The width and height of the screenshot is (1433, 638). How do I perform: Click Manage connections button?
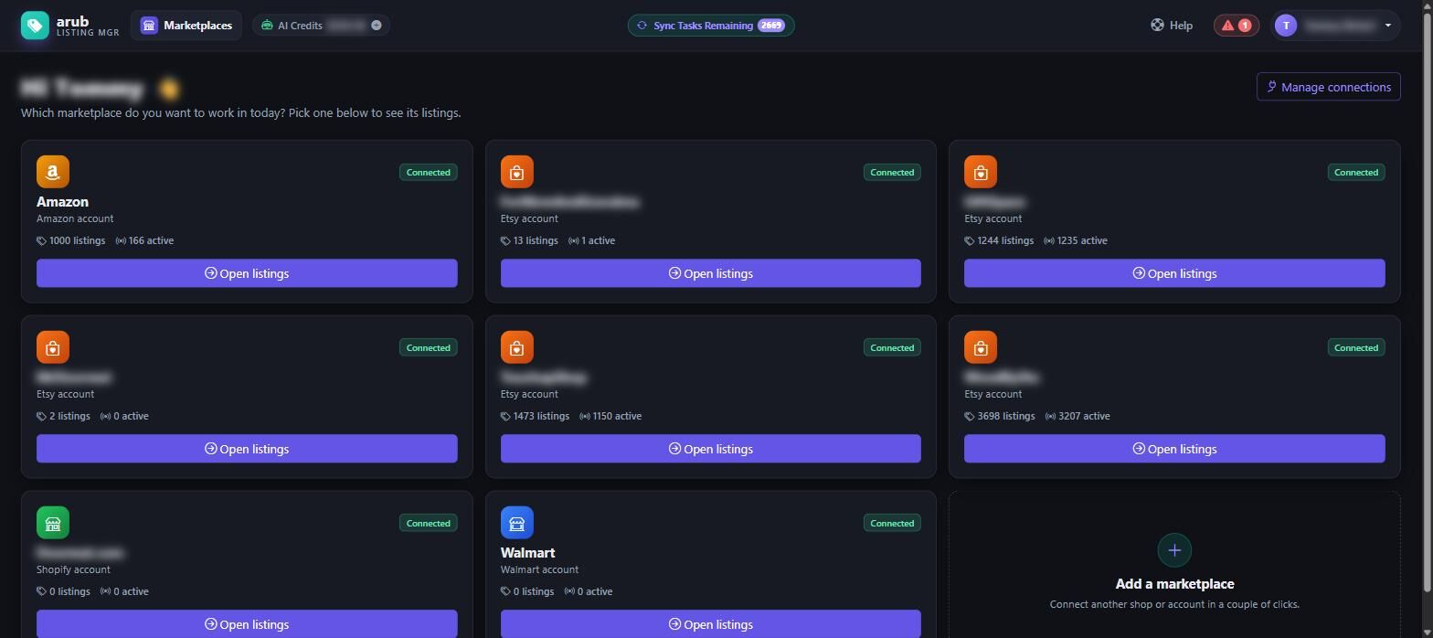(x=1329, y=87)
